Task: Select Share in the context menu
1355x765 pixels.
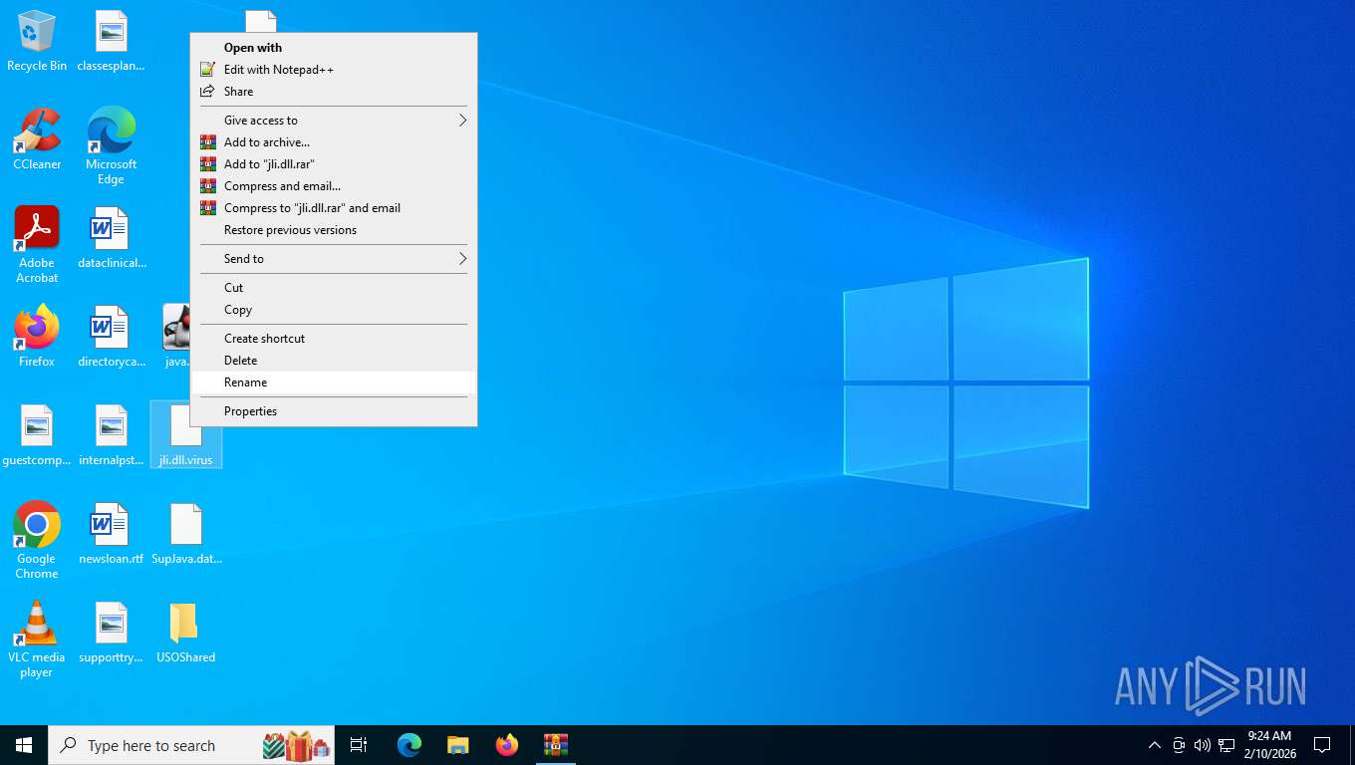Action: coord(334,92)
